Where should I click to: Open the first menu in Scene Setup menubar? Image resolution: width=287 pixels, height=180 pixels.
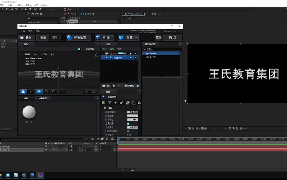(23, 31)
